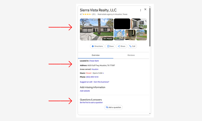
Task: Click the phone number (832) 895-1618
Action: click(x=92, y=77)
